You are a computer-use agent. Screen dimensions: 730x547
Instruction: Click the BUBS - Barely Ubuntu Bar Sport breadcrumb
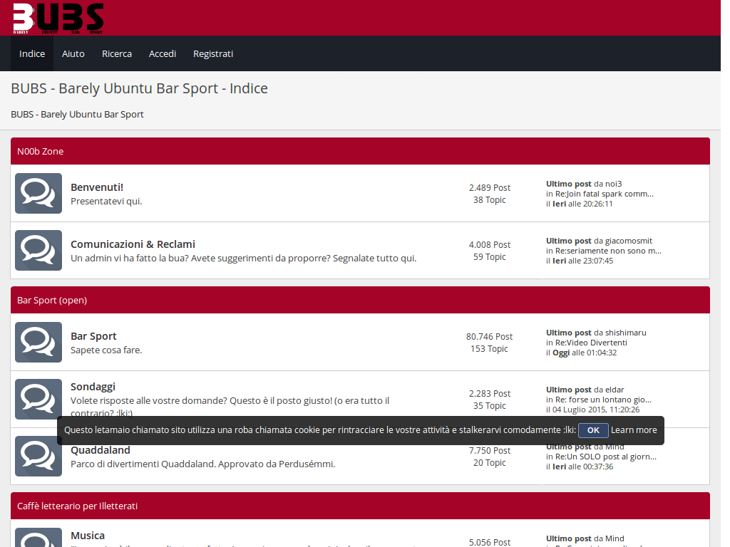(77, 115)
